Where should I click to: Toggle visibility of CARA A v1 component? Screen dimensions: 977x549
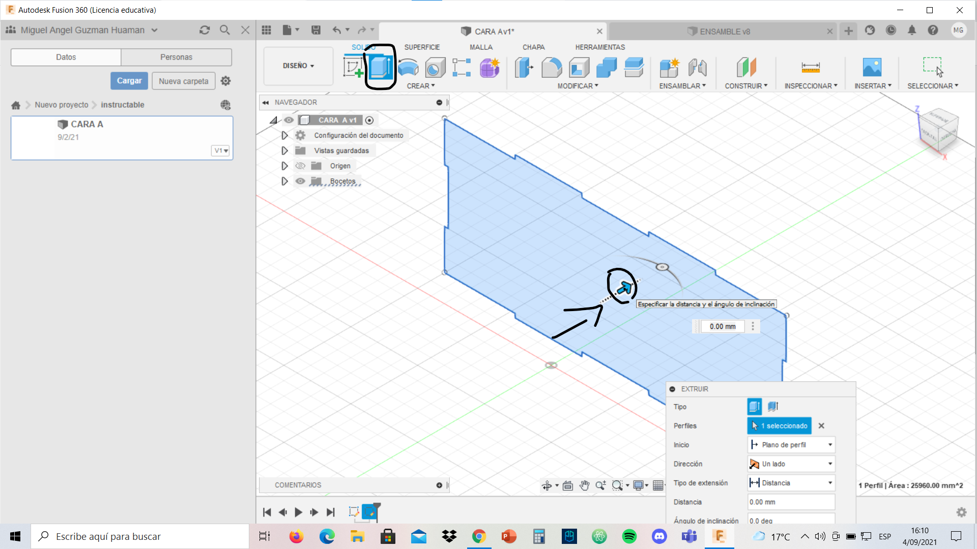tap(289, 120)
